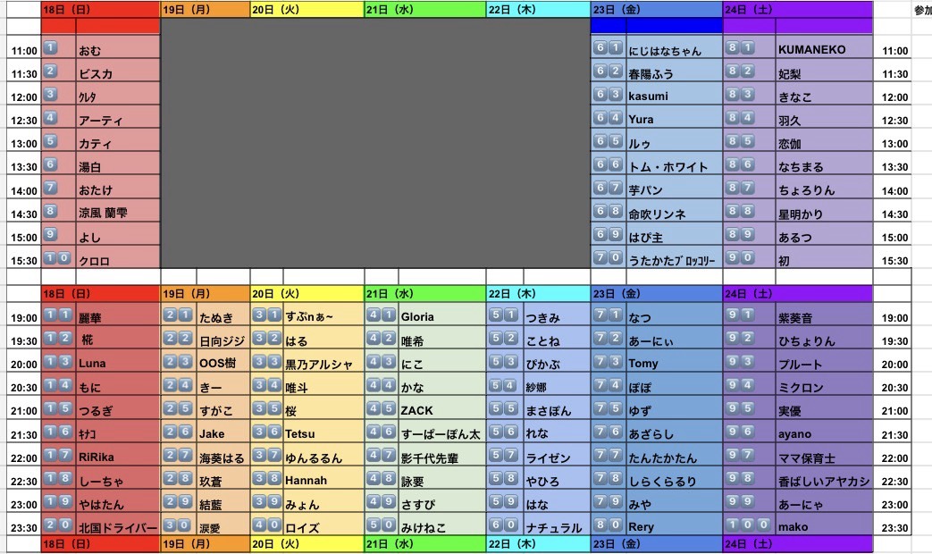Click the Jake cell
This screenshot has height=554, width=932.
point(223,431)
